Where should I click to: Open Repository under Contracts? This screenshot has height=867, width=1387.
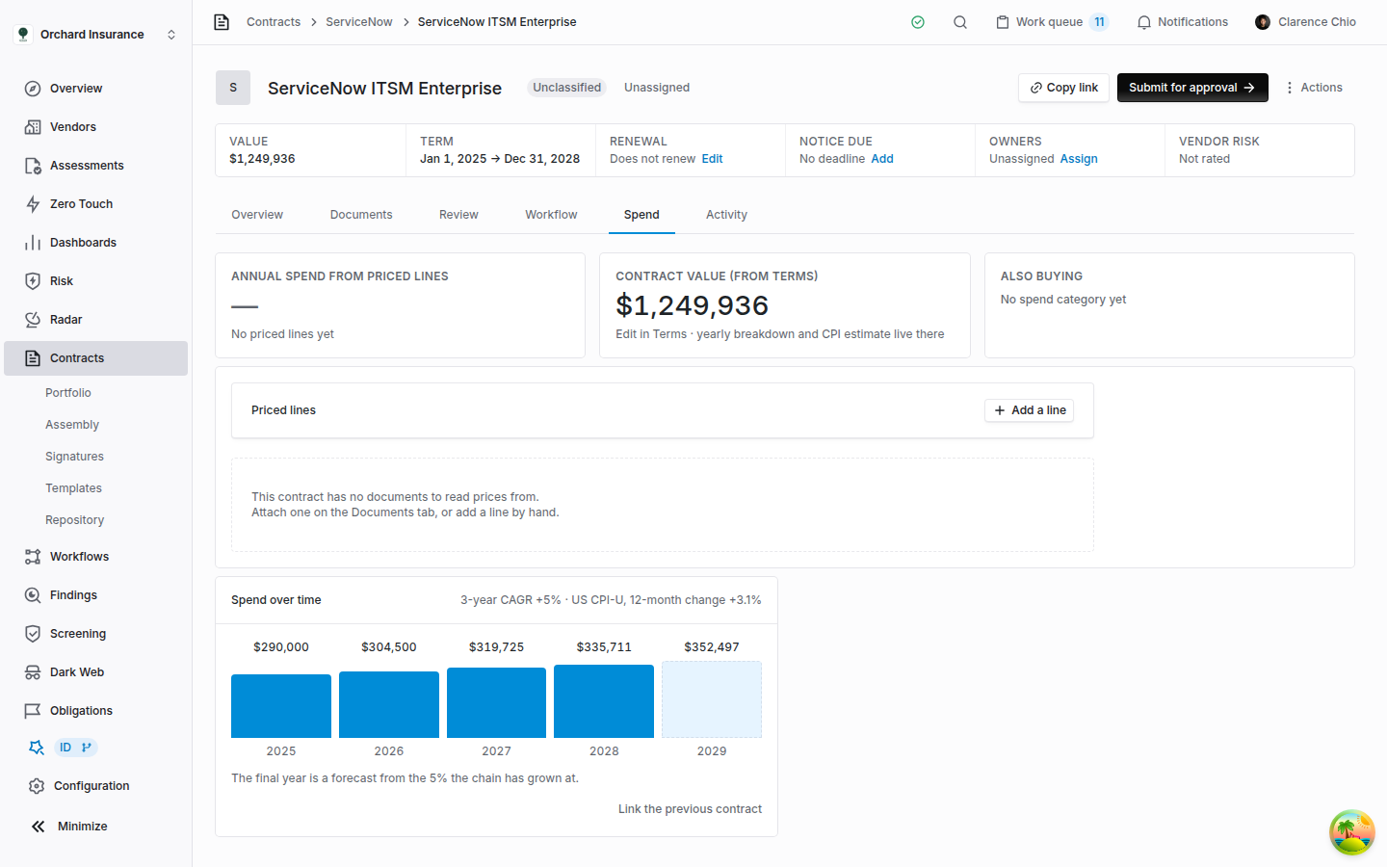click(74, 520)
